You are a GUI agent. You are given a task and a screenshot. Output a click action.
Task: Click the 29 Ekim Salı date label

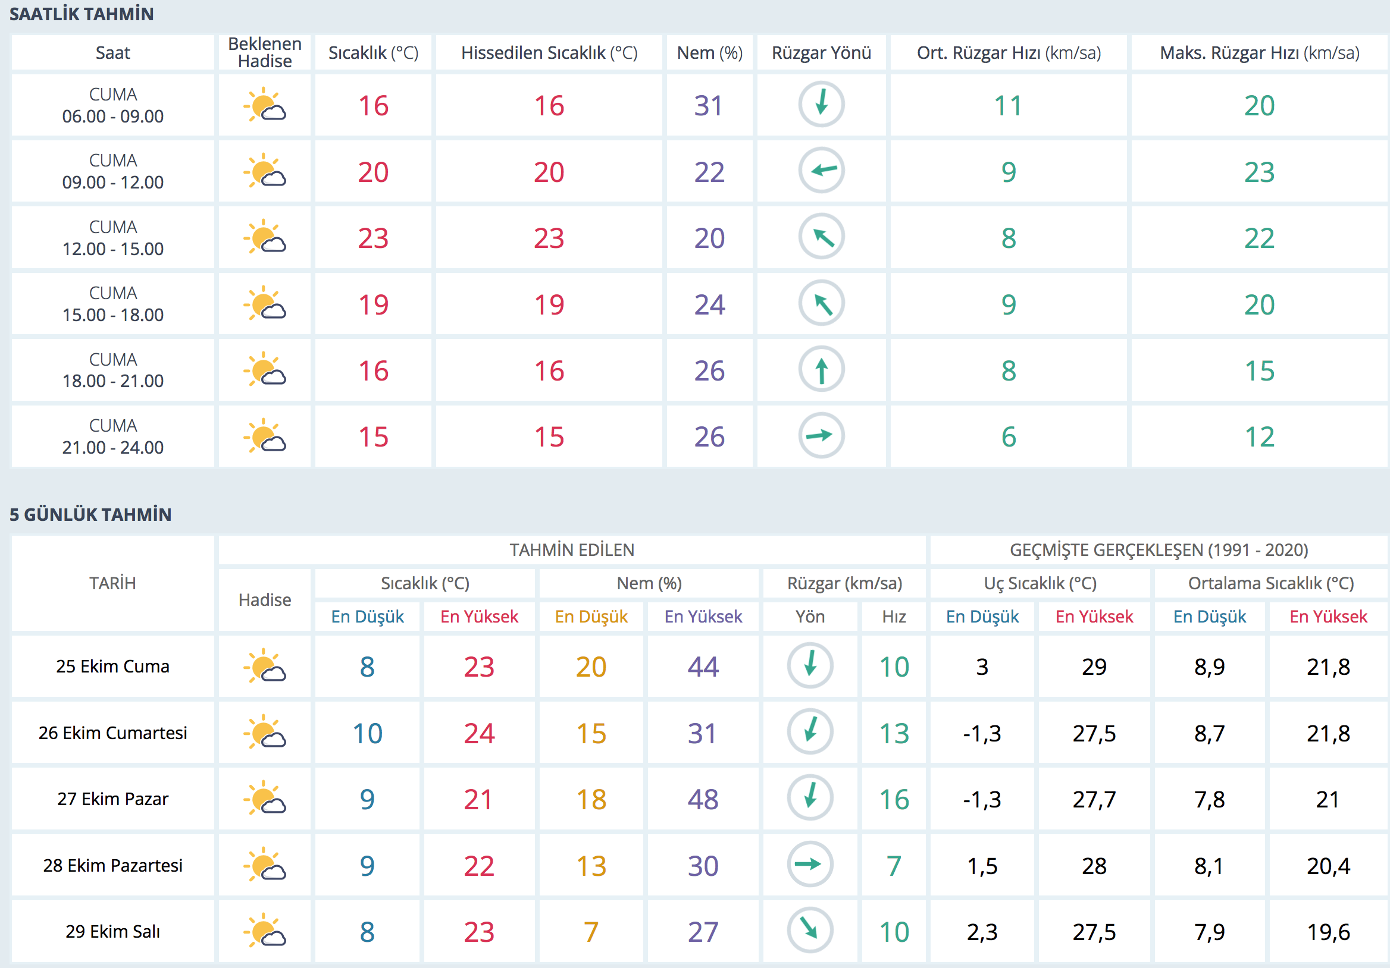click(x=112, y=931)
